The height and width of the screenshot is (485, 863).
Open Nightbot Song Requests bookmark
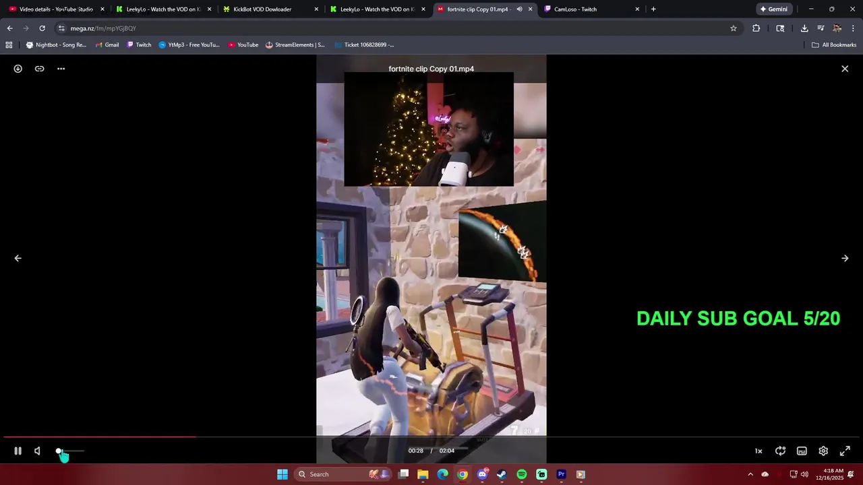pyautogui.click(x=56, y=45)
